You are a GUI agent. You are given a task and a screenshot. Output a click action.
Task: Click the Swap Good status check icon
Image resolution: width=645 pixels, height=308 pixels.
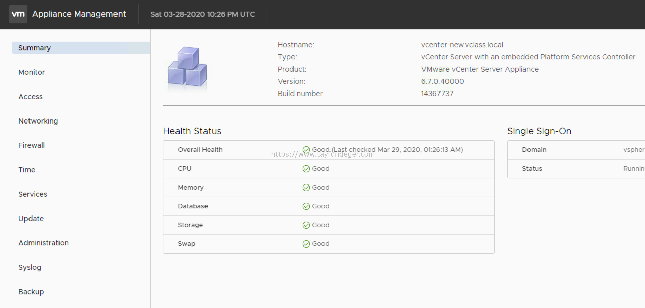point(306,244)
